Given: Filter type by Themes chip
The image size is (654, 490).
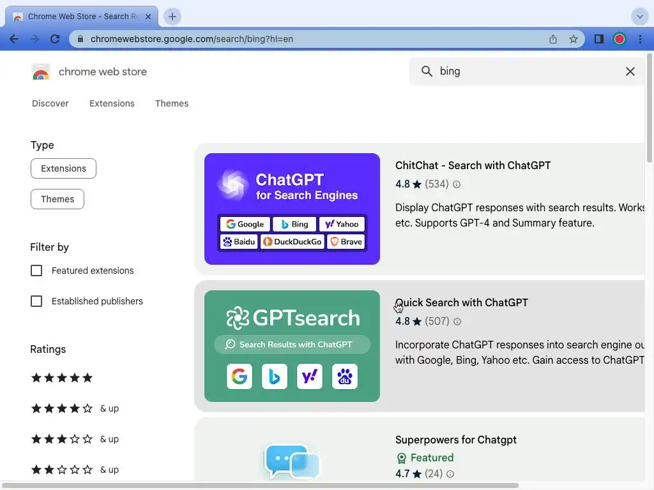Looking at the screenshot, I should pyautogui.click(x=57, y=199).
